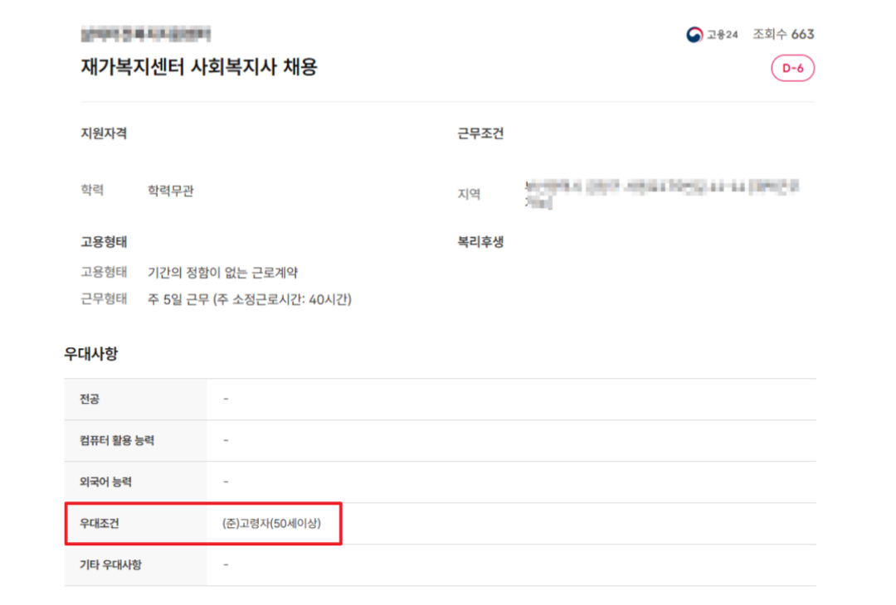Click the 복리후생 section heading
896x605 pixels.
480,242
